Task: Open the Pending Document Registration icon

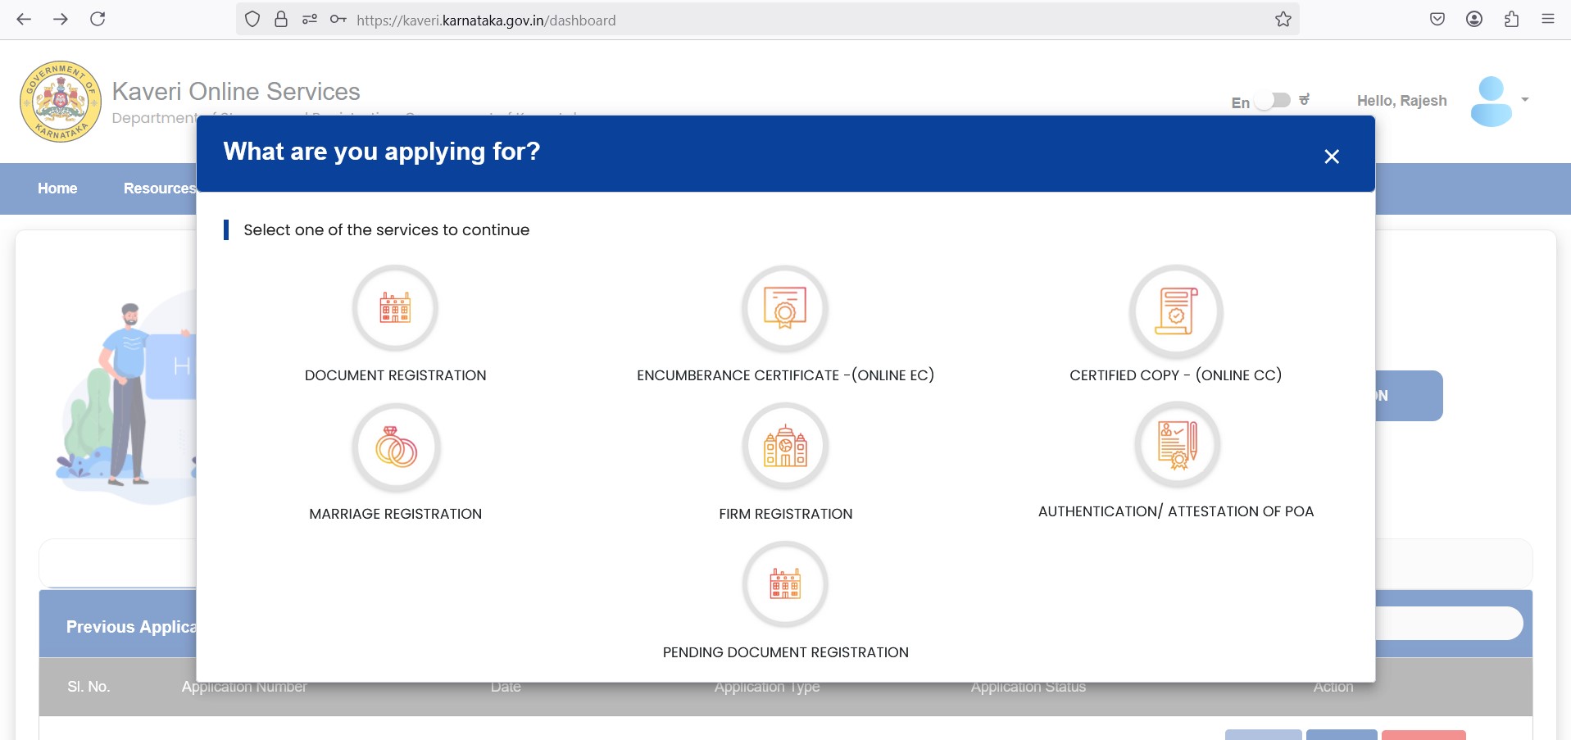Action: [x=785, y=584]
